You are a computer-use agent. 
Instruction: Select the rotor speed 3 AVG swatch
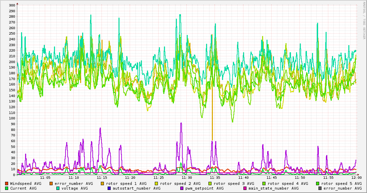point(210,184)
